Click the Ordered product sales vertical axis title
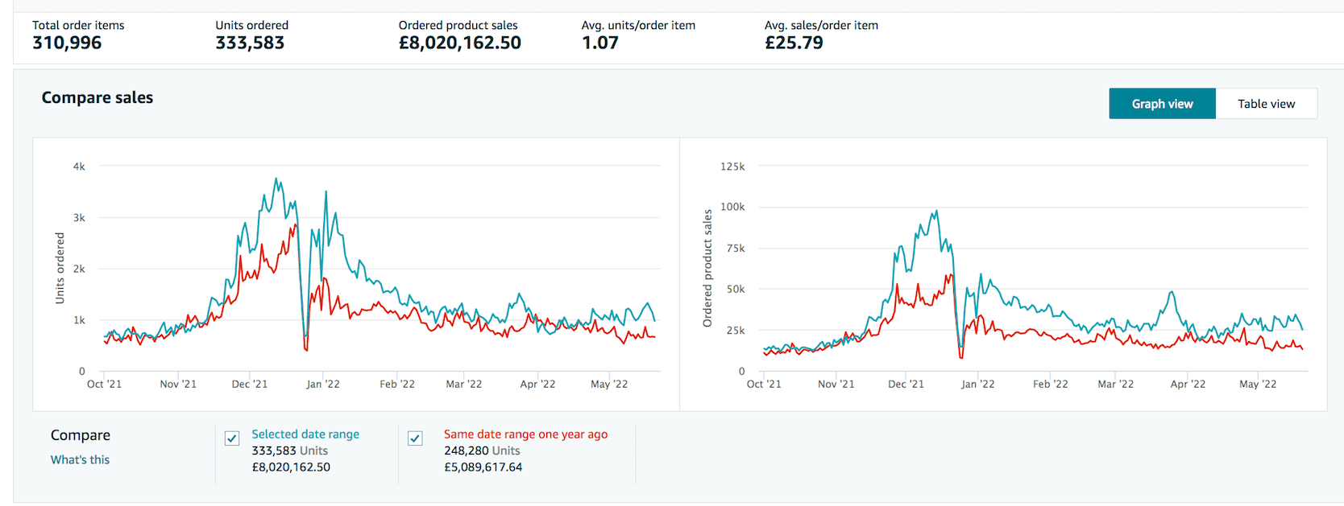The height and width of the screenshot is (506, 1344). click(x=707, y=268)
